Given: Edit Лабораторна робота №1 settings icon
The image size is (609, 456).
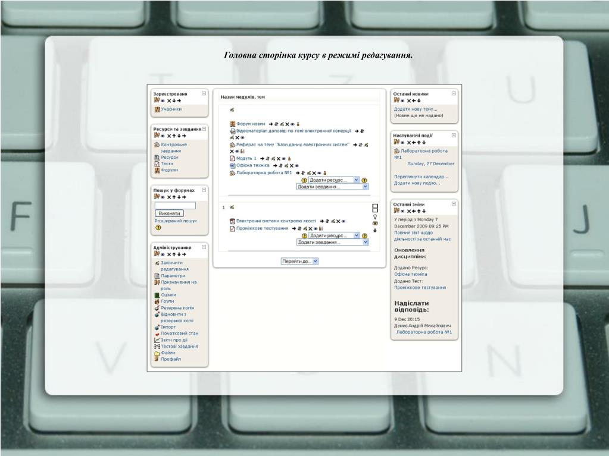Looking at the screenshot, I should pyautogui.click(x=309, y=173).
